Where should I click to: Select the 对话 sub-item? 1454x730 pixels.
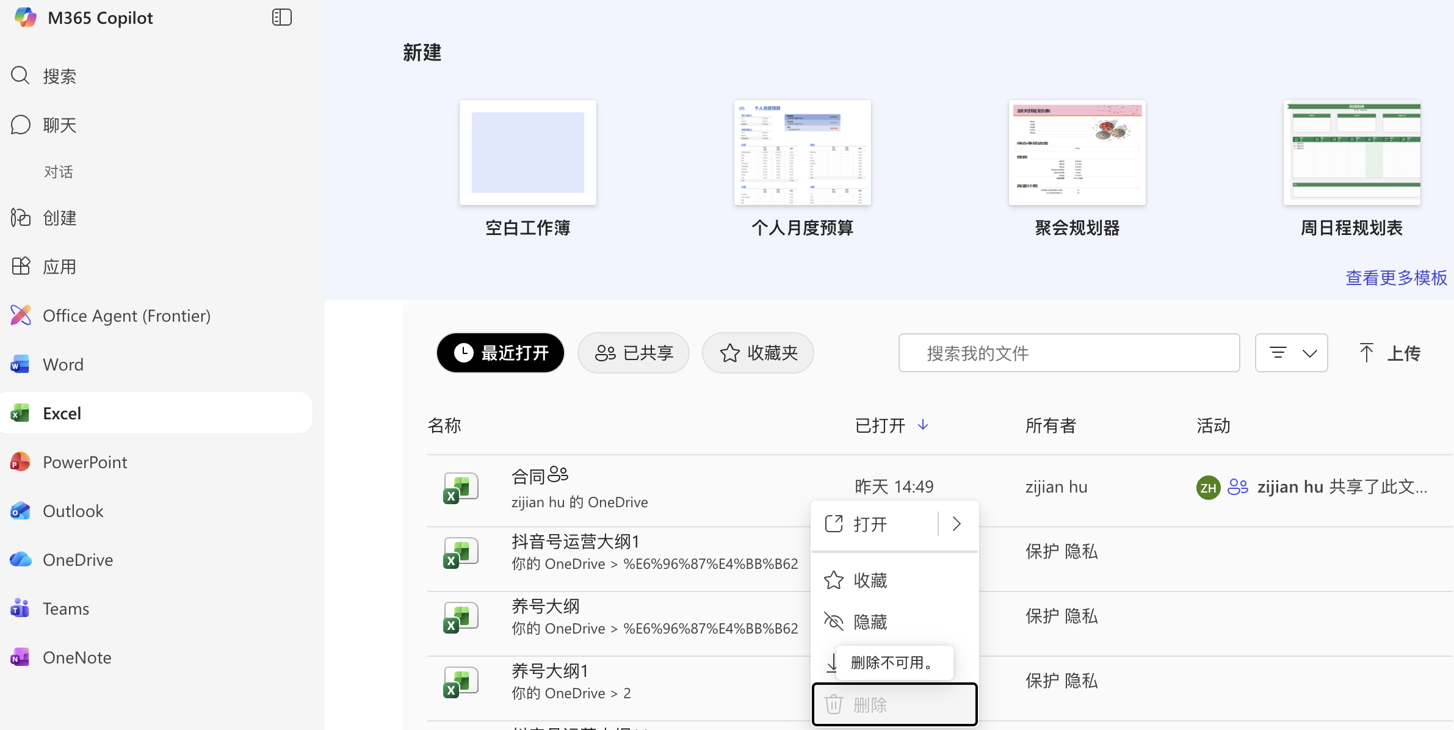pyautogui.click(x=59, y=172)
